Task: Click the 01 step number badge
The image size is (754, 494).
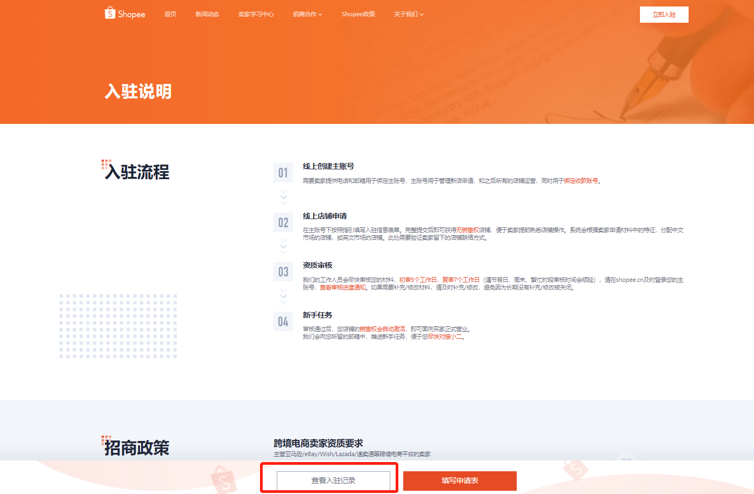Action: tap(283, 173)
